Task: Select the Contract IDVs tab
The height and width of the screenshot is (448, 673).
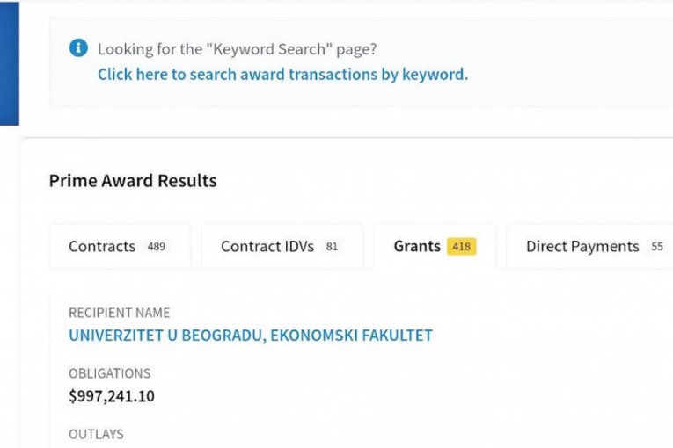Action: pos(267,247)
